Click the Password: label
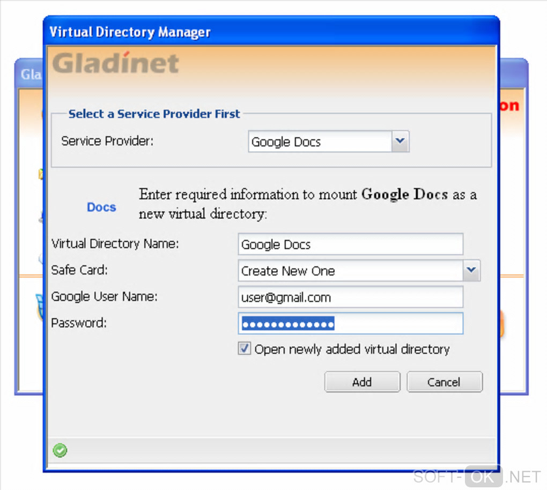Image resolution: width=547 pixels, height=490 pixels. click(x=78, y=323)
